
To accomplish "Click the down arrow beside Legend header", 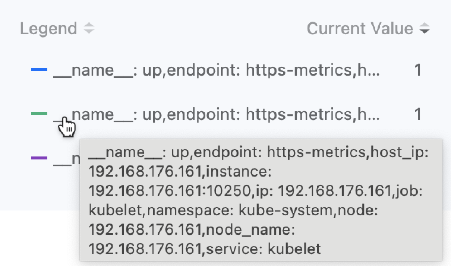I will click(89, 32).
